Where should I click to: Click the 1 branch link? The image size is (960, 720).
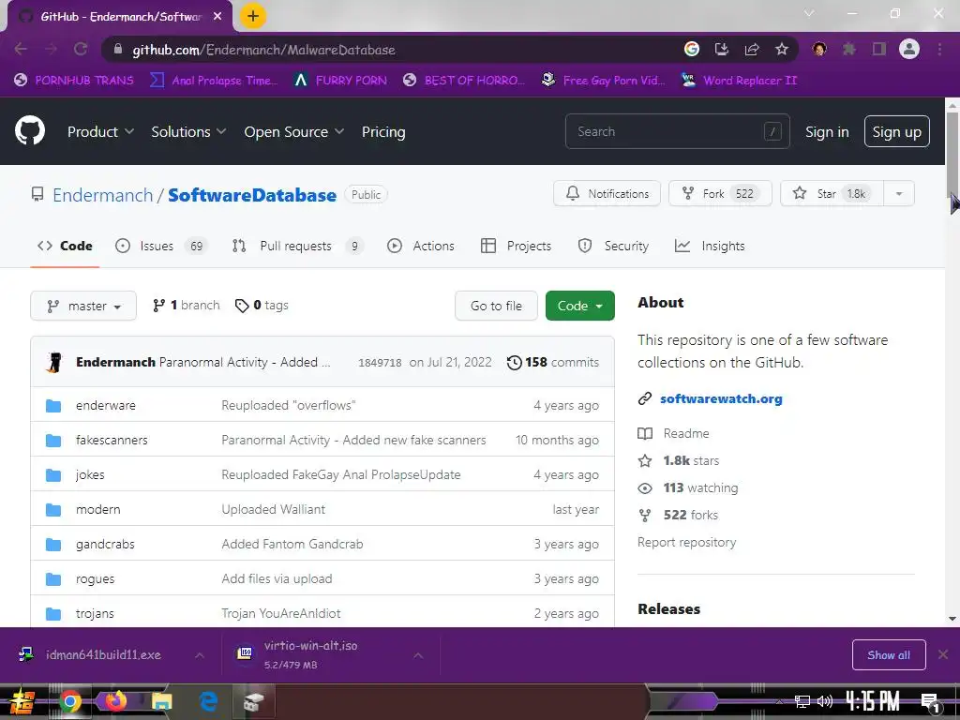187,305
